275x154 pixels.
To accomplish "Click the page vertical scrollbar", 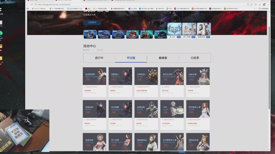I will (x=269, y=68).
